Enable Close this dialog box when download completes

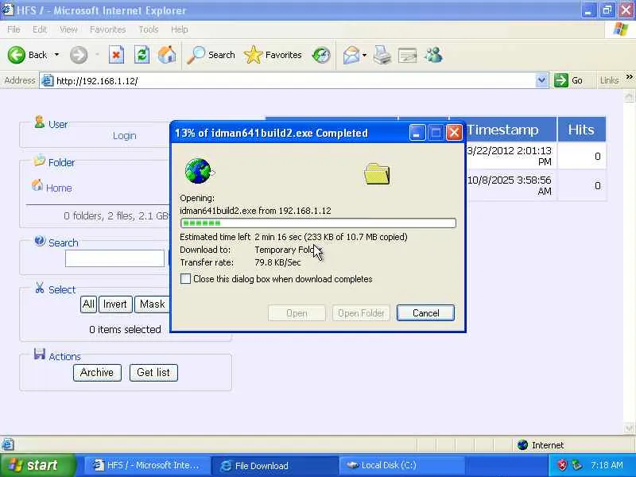point(185,279)
